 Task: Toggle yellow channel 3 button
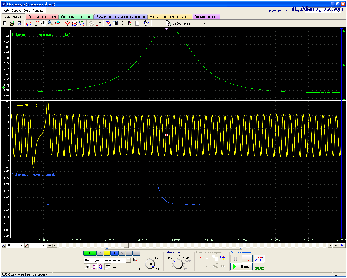click(x=107, y=253)
